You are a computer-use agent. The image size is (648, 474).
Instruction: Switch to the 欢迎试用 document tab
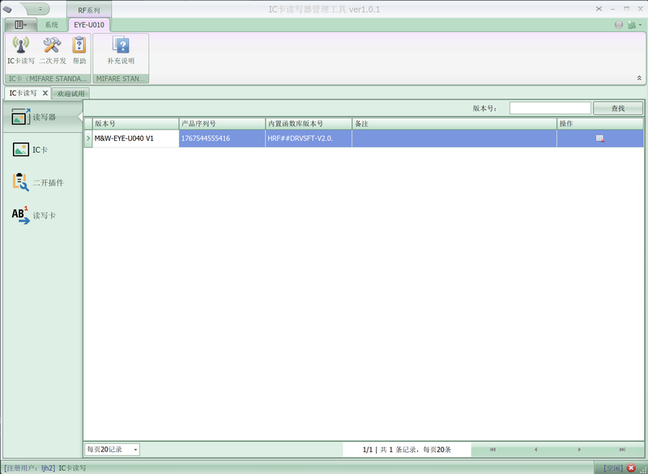click(x=71, y=94)
